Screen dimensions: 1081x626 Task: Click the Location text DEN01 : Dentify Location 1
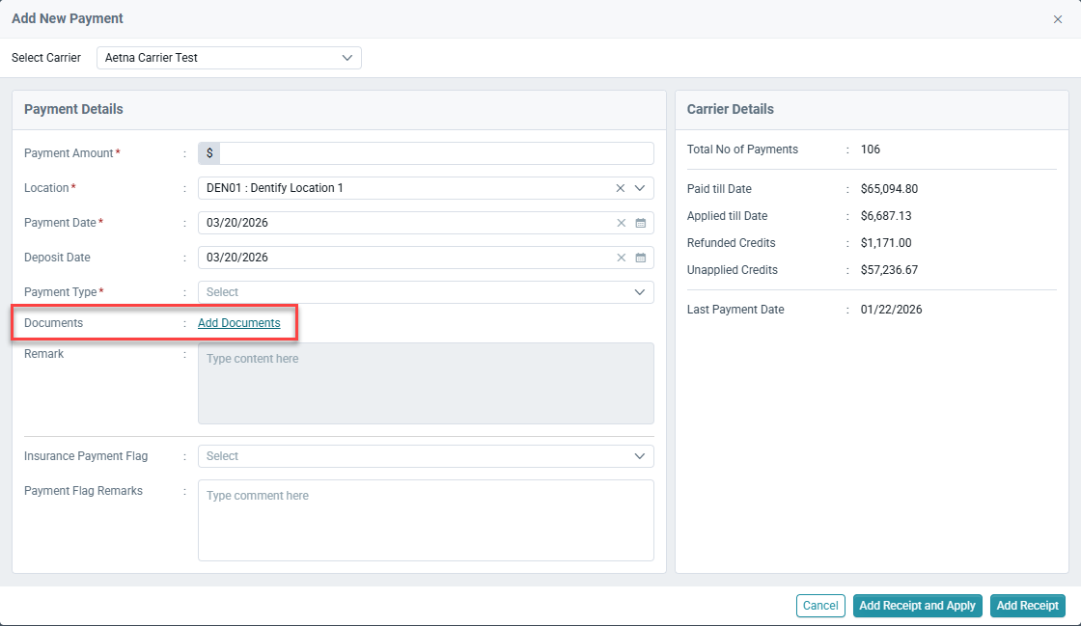274,188
